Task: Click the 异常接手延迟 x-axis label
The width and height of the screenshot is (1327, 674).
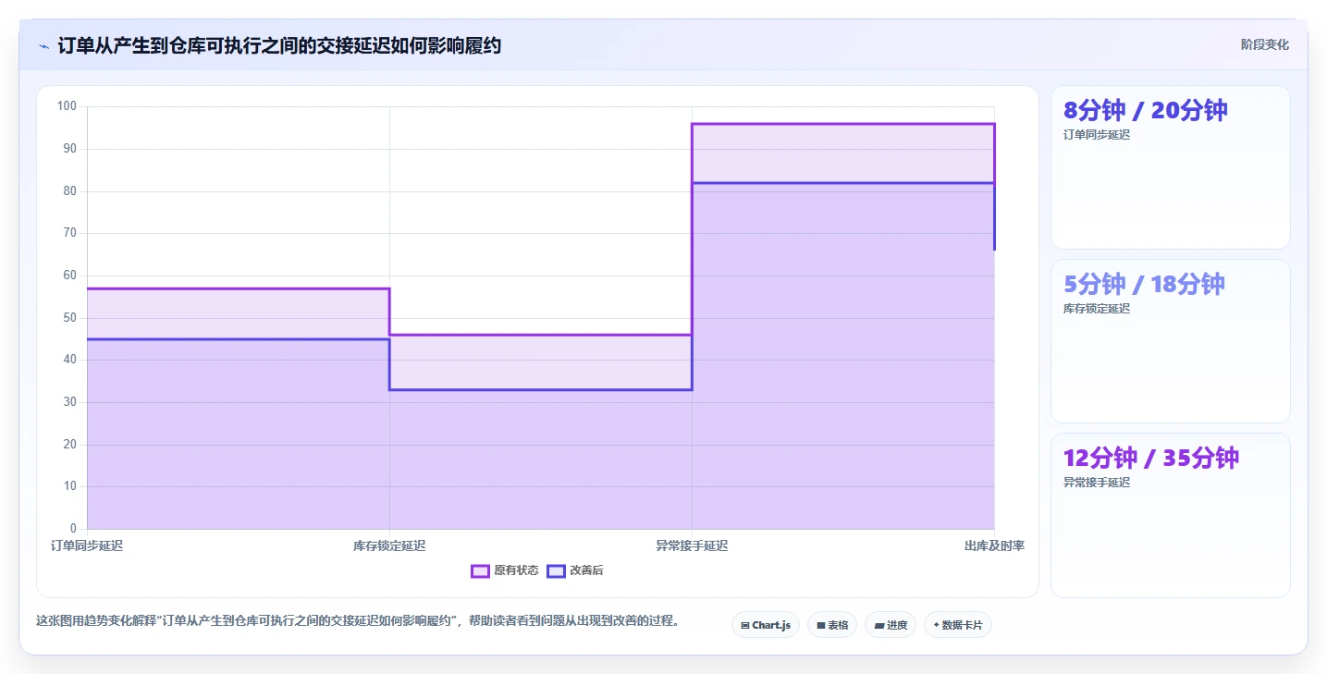Action: [692, 546]
